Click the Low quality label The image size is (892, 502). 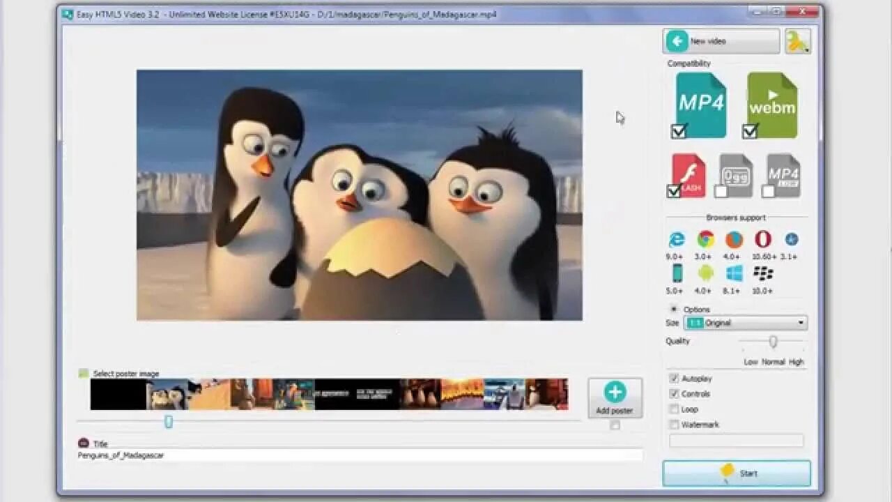pos(751,362)
